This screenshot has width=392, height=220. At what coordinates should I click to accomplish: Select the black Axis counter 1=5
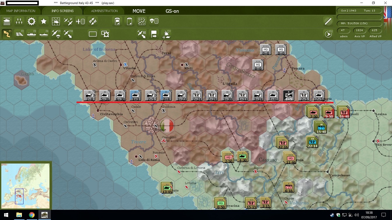tap(288, 95)
